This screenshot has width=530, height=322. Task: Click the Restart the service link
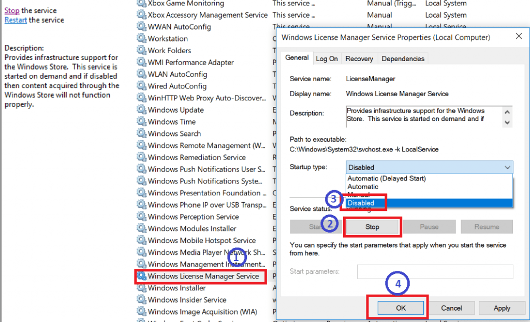tap(16, 20)
